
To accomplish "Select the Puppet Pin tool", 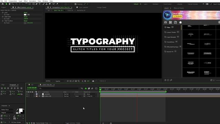I will (57, 4).
